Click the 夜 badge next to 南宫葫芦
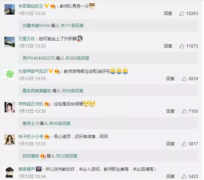This screenshot has height=180, width=204. coord(39,169)
